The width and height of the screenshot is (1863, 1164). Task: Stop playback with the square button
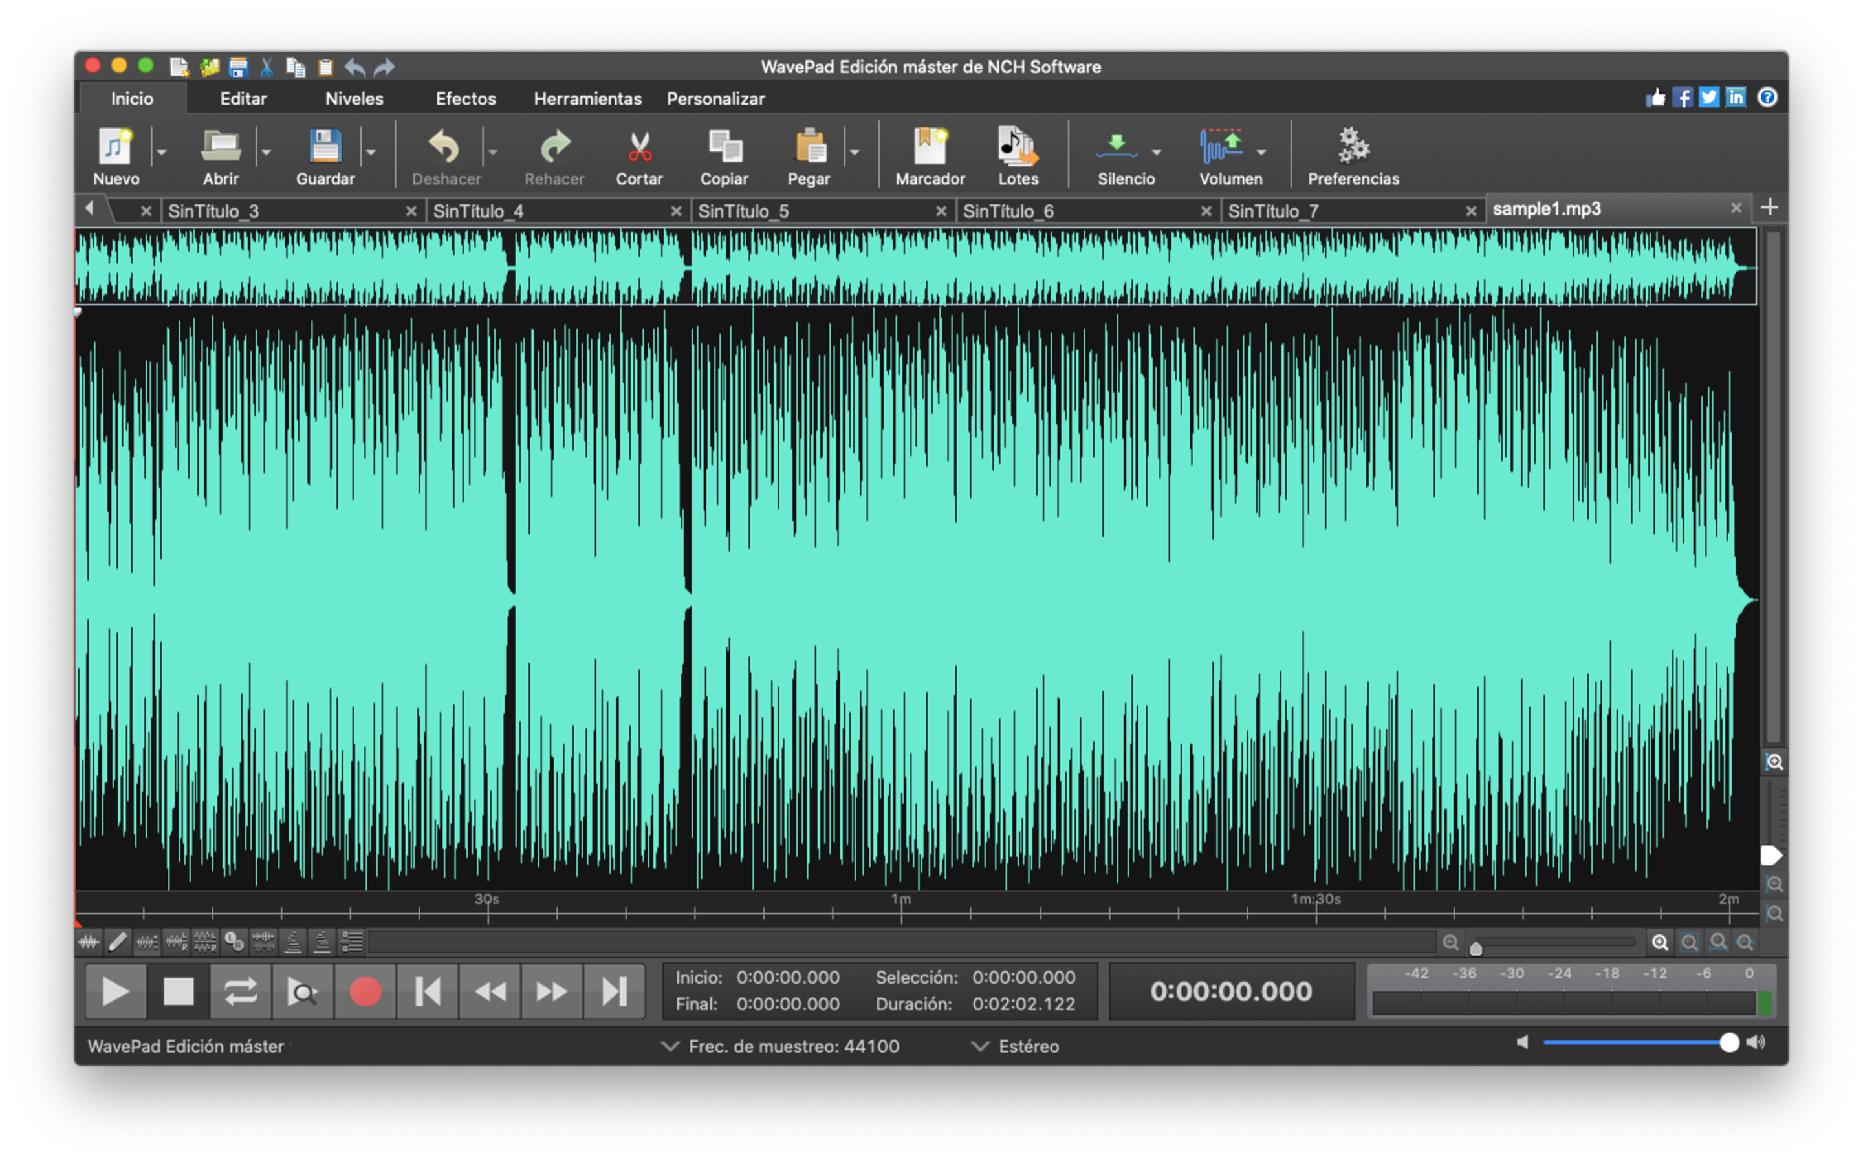(179, 991)
